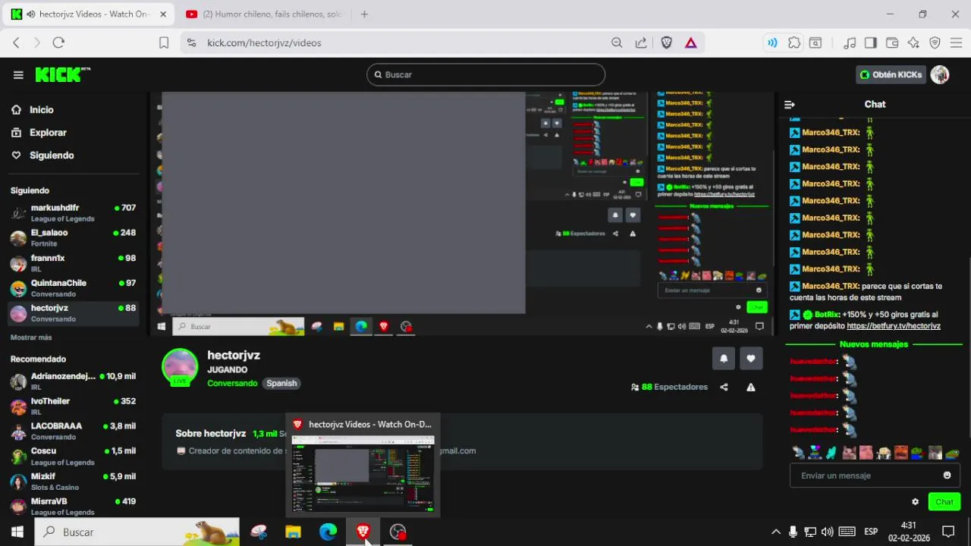The height and width of the screenshot is (546, 971).
Task: Open Brave Rewards triangle icon
Action: pyautogui.click(x=690, y=43)
